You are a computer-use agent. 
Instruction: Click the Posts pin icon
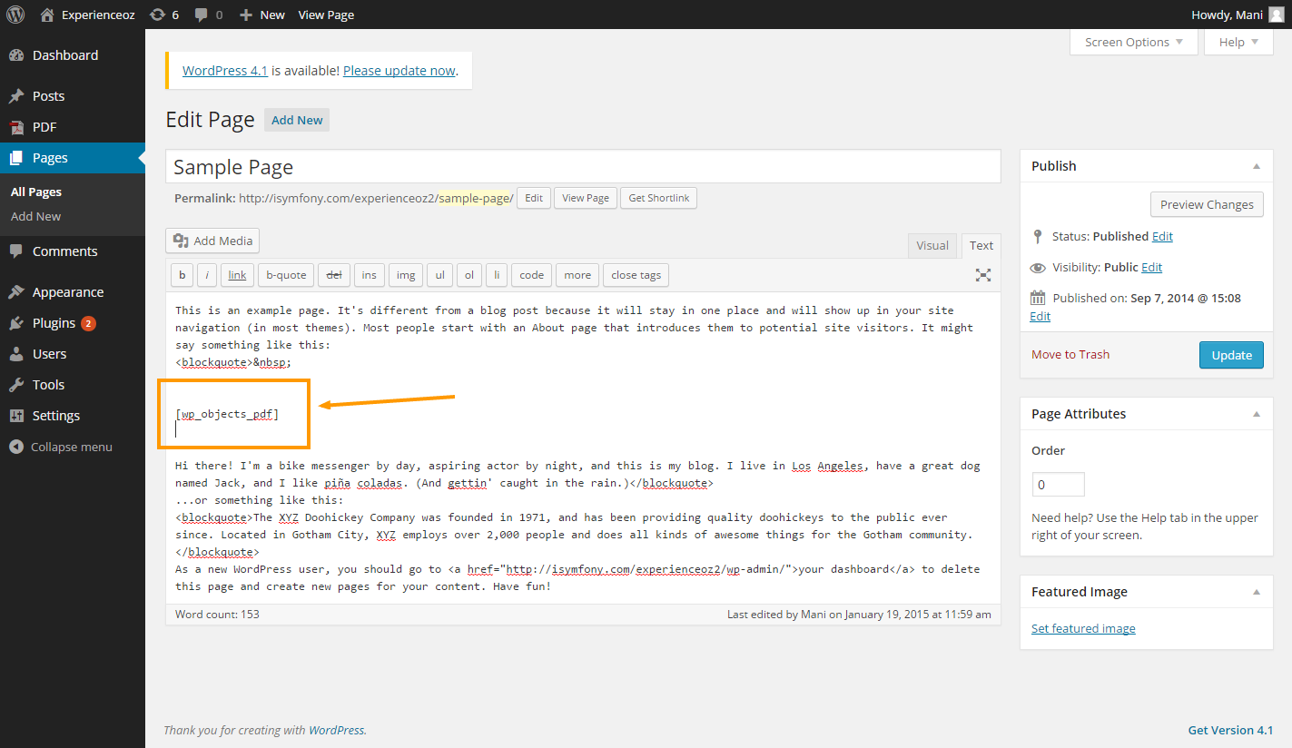[16, 96]
